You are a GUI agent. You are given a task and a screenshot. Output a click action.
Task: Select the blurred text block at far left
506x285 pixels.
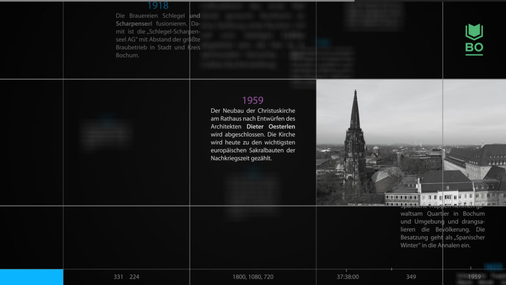point(105,135)
